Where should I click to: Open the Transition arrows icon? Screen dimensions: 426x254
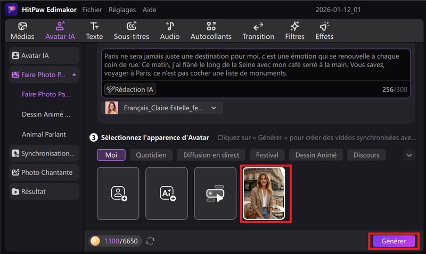coord(258,26)
